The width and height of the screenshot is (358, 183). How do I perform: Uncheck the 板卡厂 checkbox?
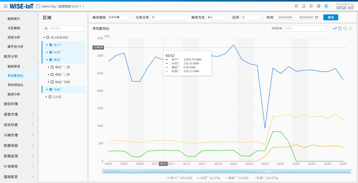coord(51,45)
